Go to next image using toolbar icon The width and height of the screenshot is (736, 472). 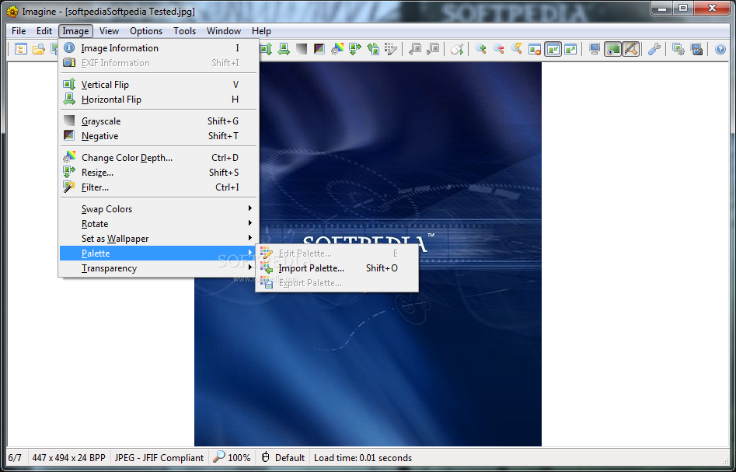[433, 49]
